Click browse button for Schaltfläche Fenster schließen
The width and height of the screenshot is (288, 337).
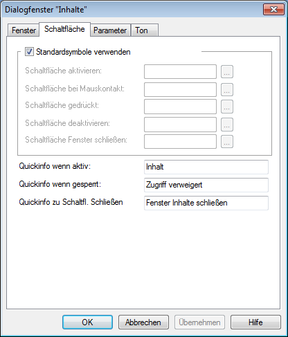[227, 141]
